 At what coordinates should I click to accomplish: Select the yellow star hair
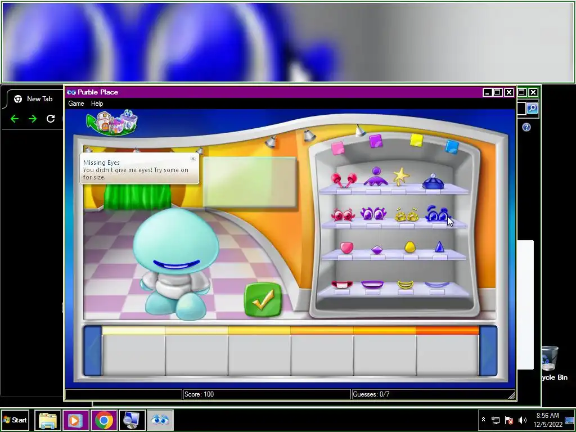pos(400,176)
